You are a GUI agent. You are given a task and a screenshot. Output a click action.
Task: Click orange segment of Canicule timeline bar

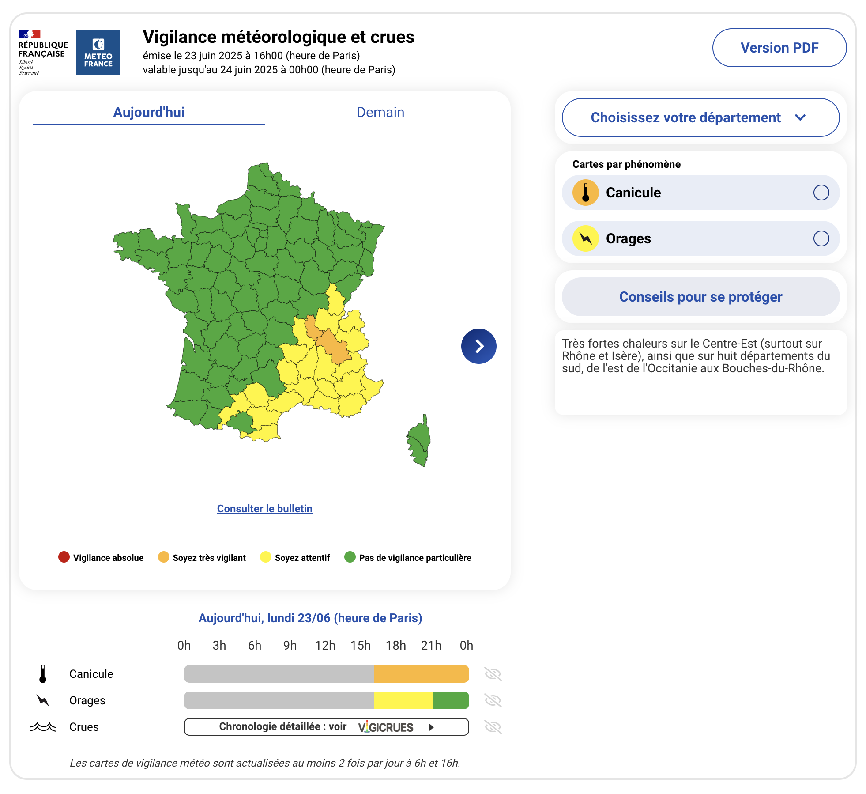click(x=421, y=674)
